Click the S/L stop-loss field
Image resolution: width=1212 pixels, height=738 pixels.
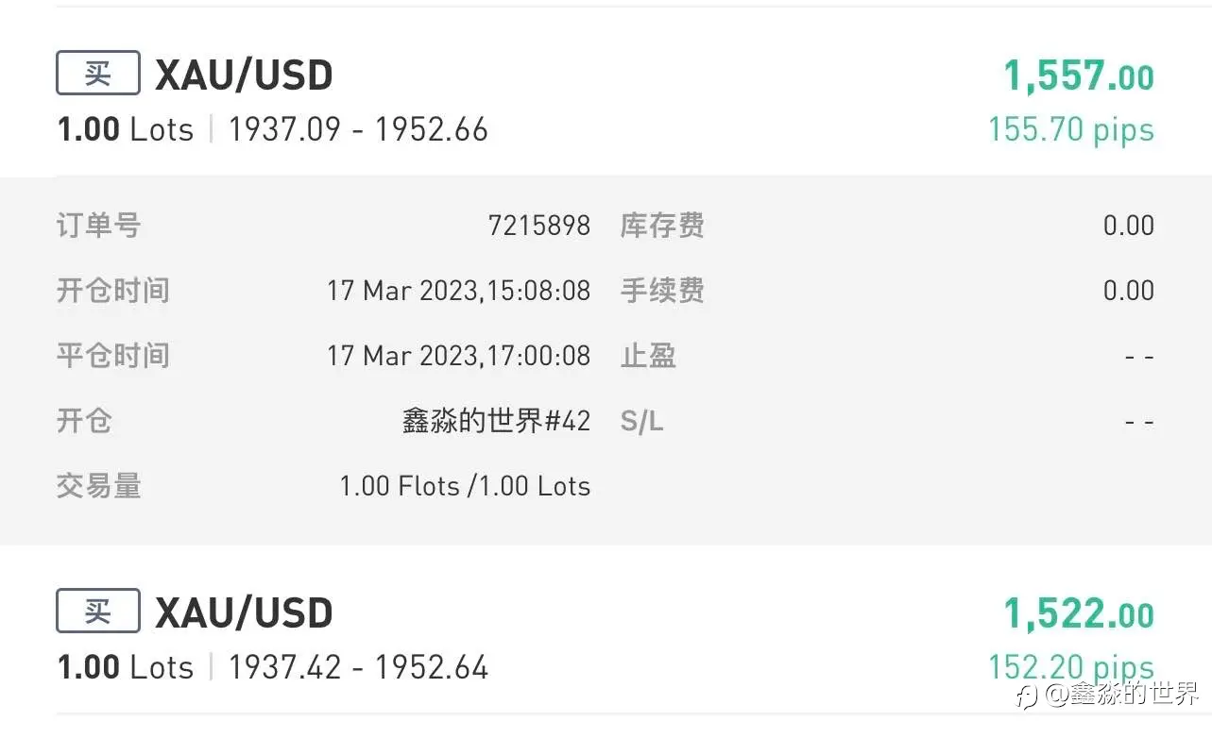(x=1139, y=421)
